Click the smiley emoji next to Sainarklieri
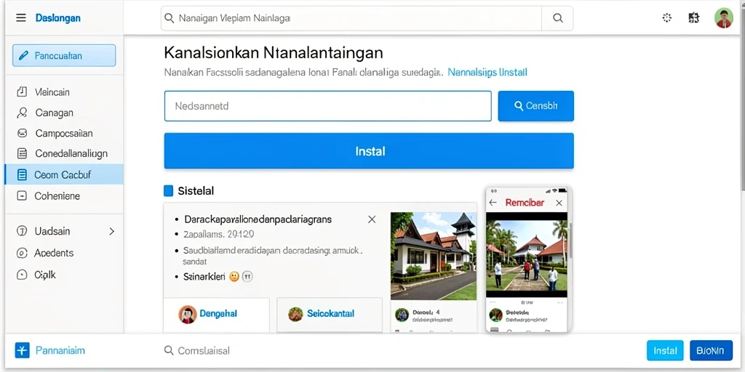This screenshot has height=372, width=745. click(x=234, y=277)
